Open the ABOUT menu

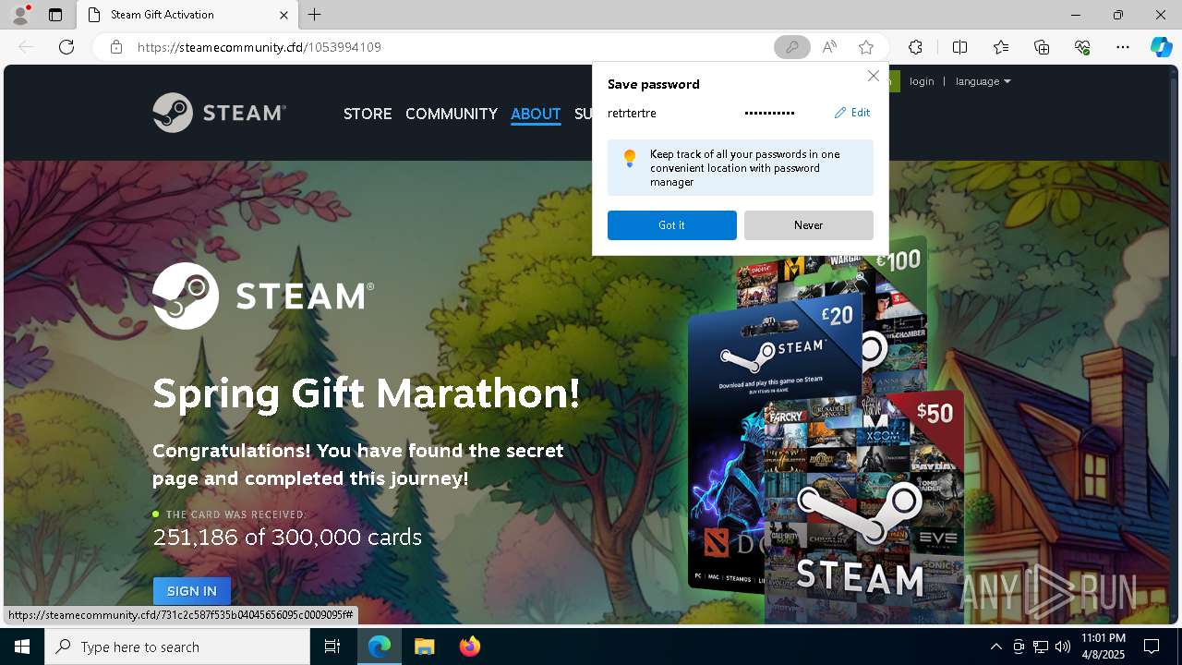tap(536, 114)
